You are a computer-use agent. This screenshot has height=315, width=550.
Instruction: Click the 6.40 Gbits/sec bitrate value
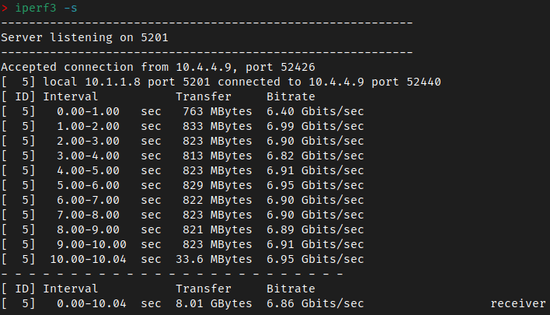coord(315,111)
